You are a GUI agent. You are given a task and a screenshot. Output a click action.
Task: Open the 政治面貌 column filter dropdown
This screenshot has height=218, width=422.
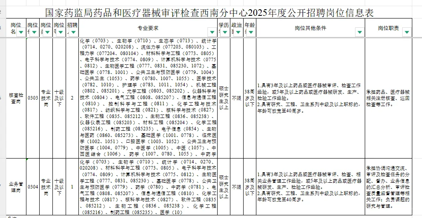(x=238, y=32)
